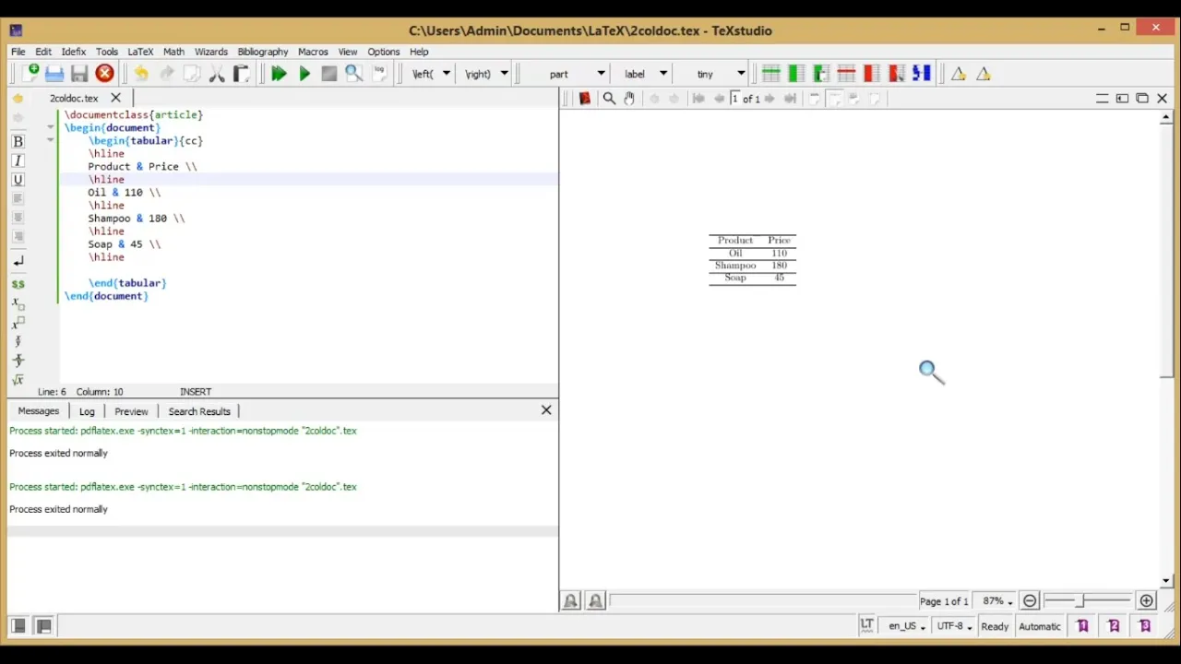Compile with the single green arrow
The width and height of the screenshot is (1181, 664).
point(304,74)
